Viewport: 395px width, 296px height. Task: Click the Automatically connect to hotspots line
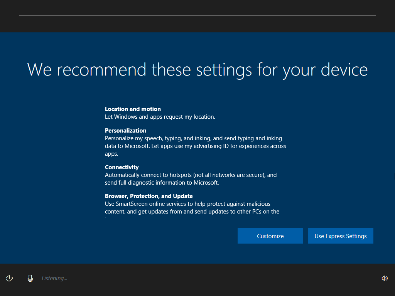pos(191,175)
